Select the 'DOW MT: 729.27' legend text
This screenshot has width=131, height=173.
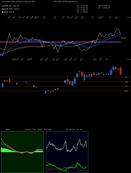(12, 9)
